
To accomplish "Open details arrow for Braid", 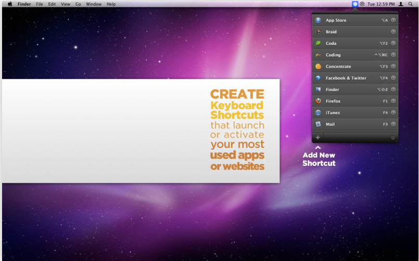I will (393, 32).
